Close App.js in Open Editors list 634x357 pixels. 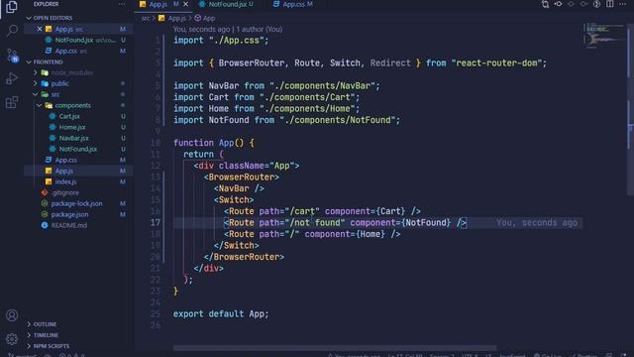40,29
